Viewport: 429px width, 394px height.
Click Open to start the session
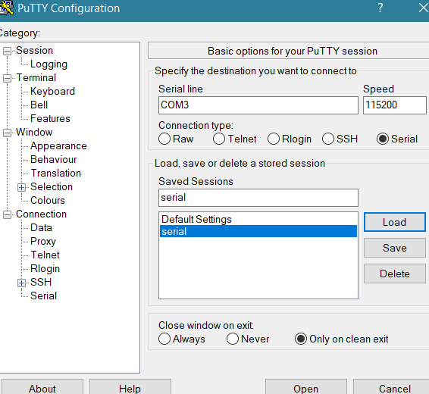click(x=306, y=388)
